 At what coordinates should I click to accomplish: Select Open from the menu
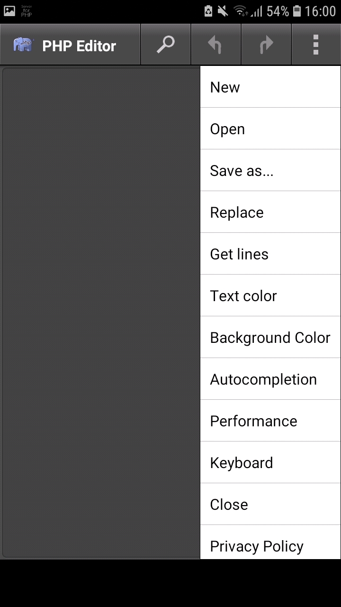point(270,129)
